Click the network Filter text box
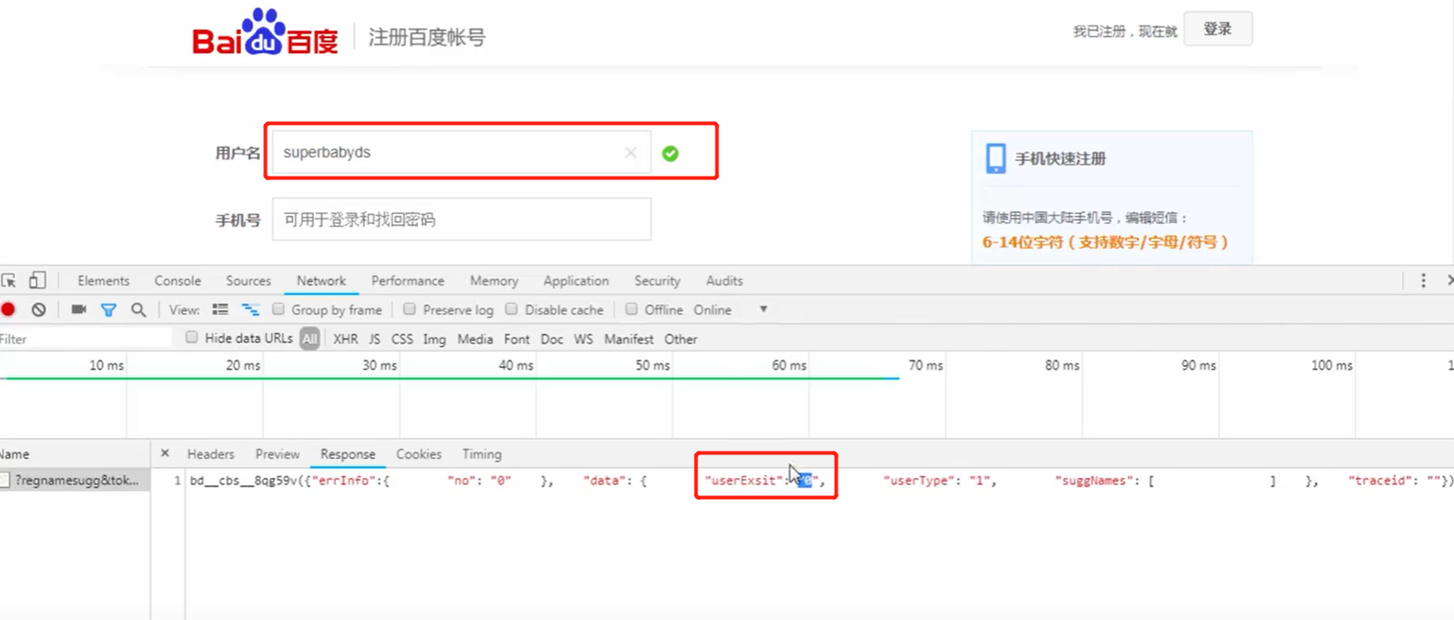Screen dimensions: 1454x620 click(x=86, y=339)
